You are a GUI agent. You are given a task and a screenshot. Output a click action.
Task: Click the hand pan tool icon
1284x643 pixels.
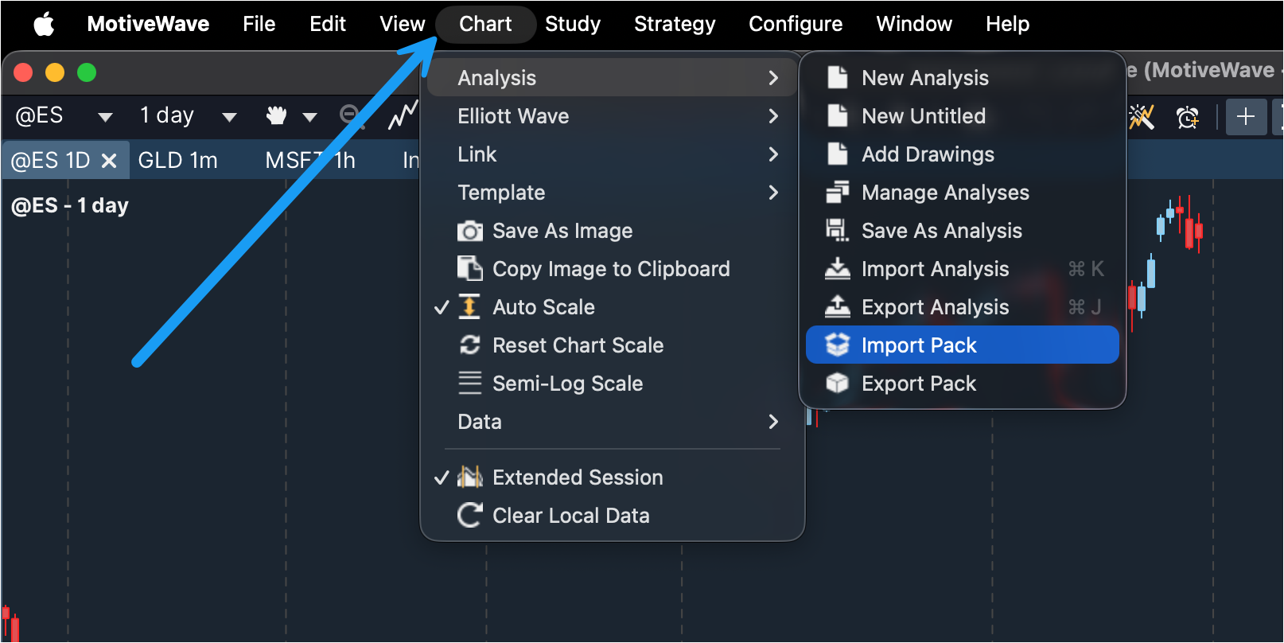[x=276, y=116]
